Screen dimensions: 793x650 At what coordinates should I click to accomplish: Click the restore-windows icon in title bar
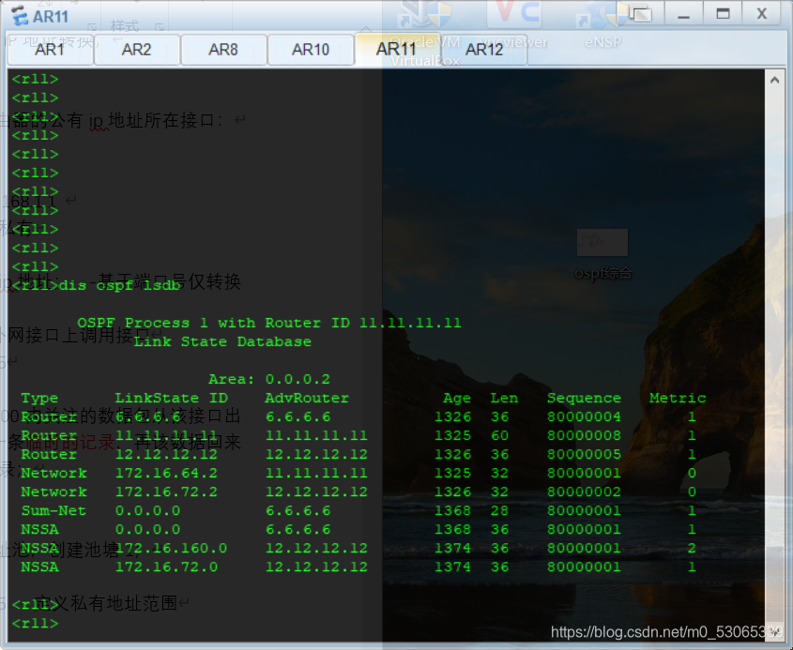click(x=641, y=14)
